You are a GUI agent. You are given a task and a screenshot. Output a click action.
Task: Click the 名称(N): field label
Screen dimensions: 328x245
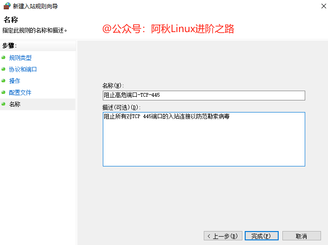click(113, 86)
